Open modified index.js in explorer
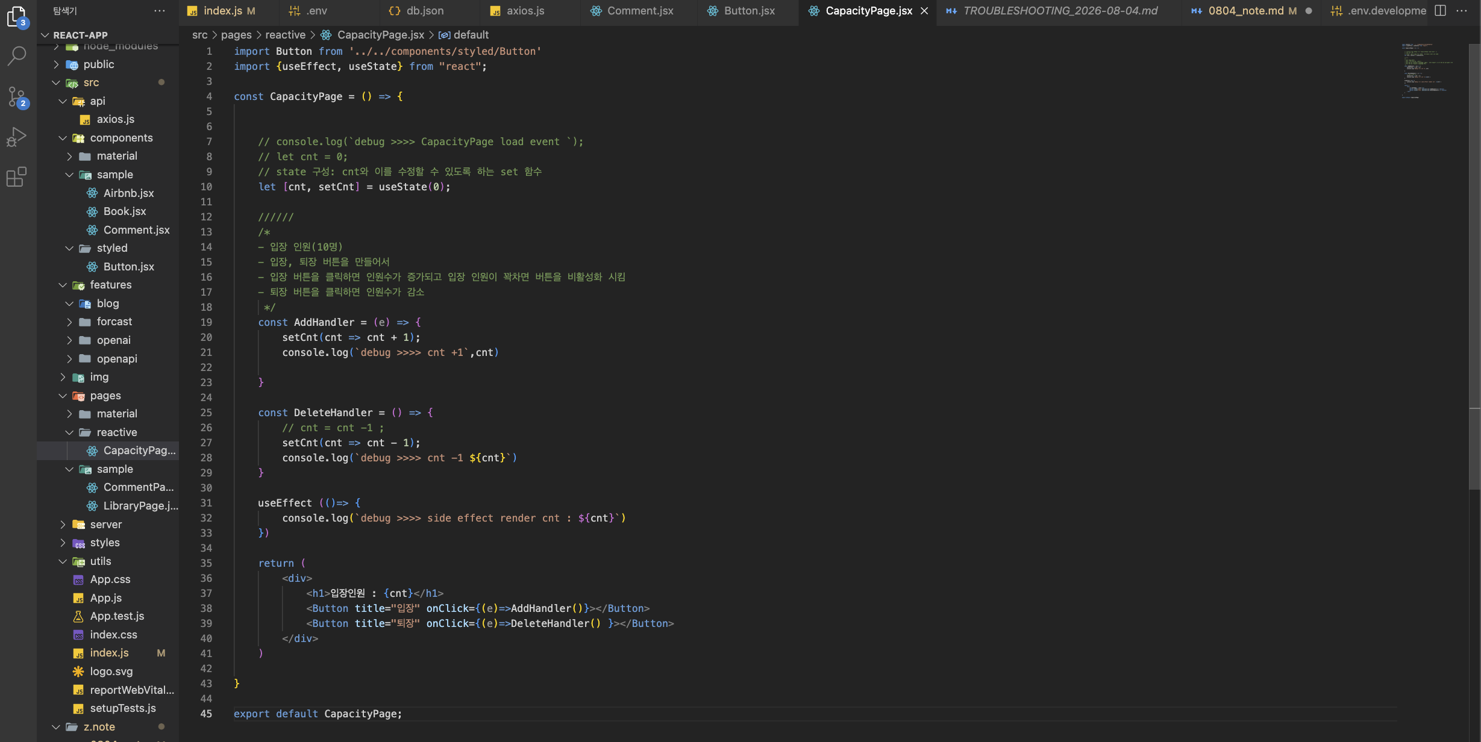1481x742 pixels. [x=108, y=653]
